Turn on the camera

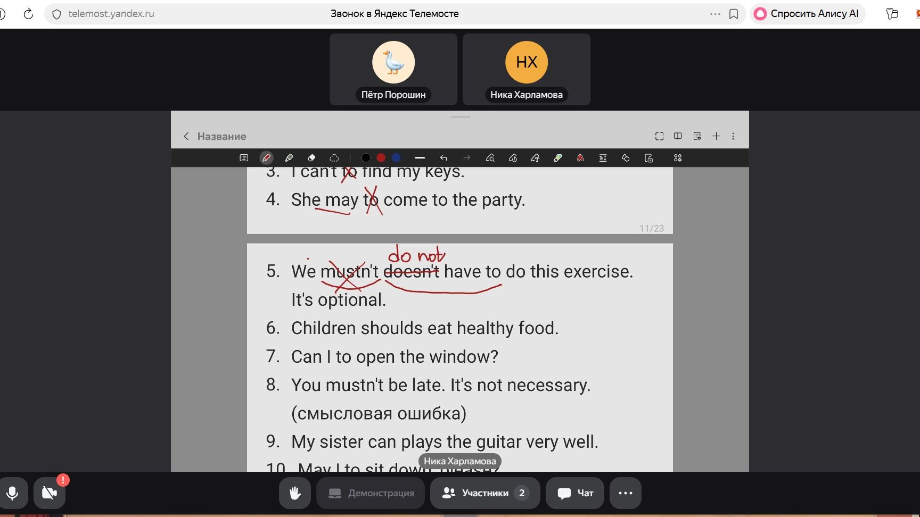tap(50, 493)
